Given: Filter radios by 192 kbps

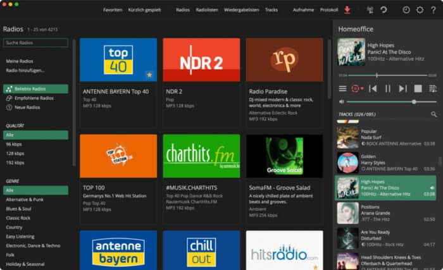Looking at the screenshot, I should tap(15, 163).
